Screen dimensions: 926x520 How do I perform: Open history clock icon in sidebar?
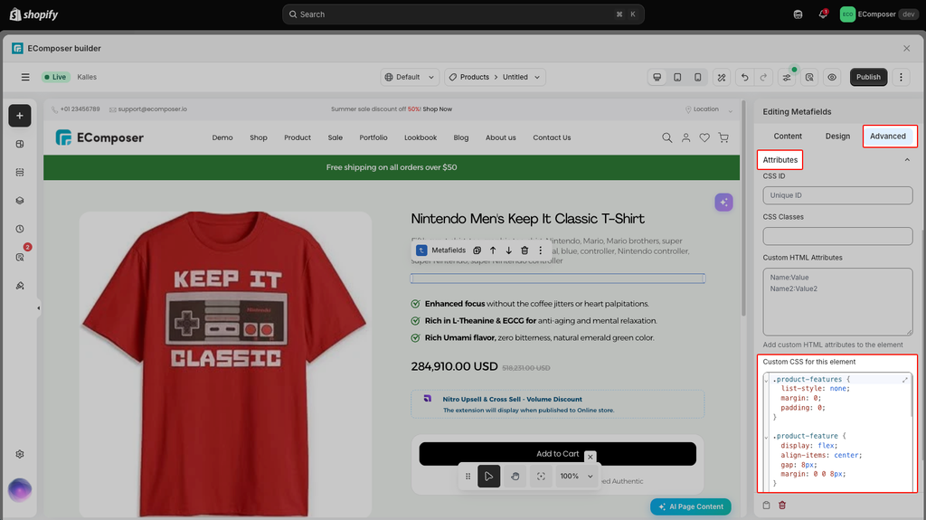20,229
